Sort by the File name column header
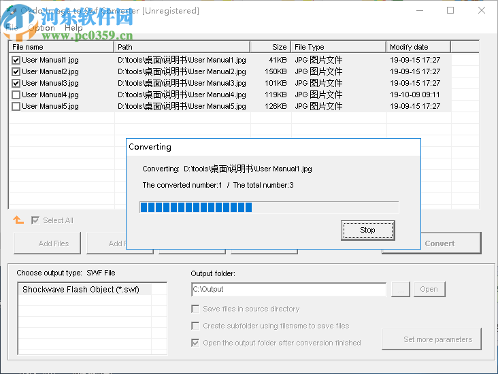This screenshot has width=498, height=374. [61, 47]
